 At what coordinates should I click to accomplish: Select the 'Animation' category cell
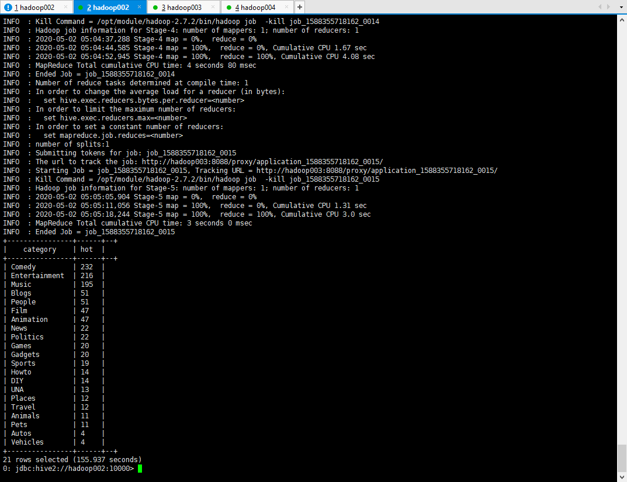(29, 320)
